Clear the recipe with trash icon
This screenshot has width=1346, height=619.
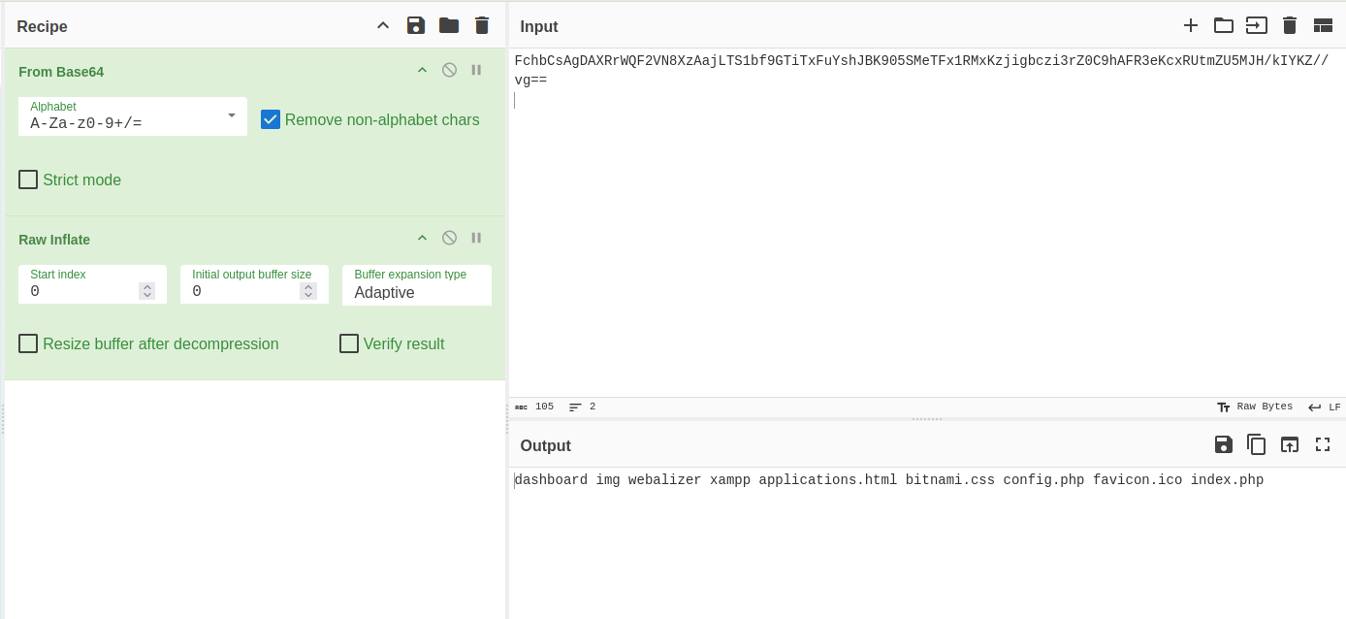click(x=482, y=25)
